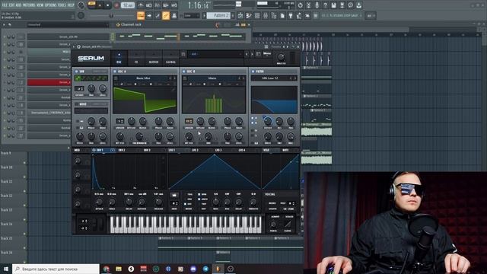Select the red highlighted Serum channel
This screenshot has height=274, width=487.
pyautogui.click(x=49, y=82)
